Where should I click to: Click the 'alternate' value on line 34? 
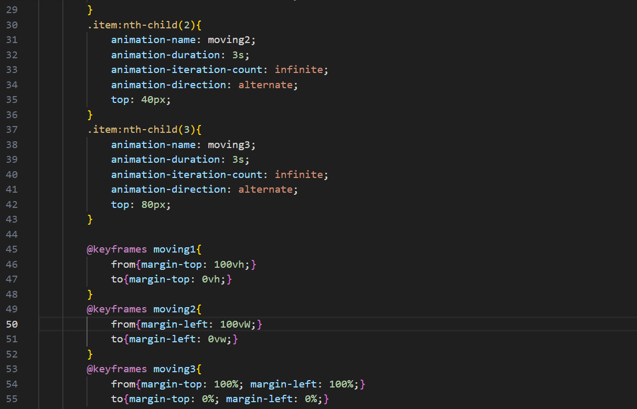click(266, 85)
